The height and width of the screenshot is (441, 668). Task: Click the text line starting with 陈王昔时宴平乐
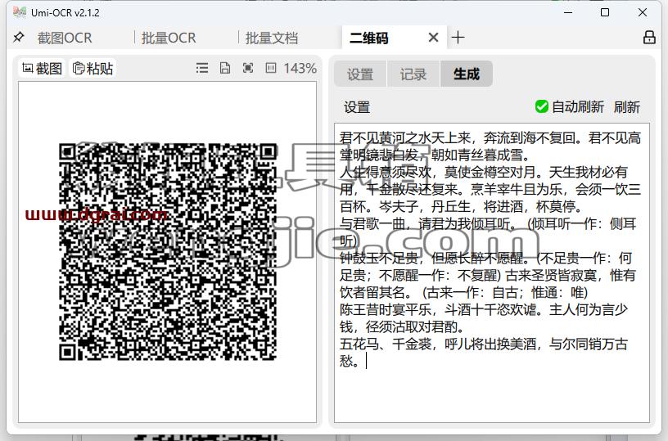pos(484,309)
